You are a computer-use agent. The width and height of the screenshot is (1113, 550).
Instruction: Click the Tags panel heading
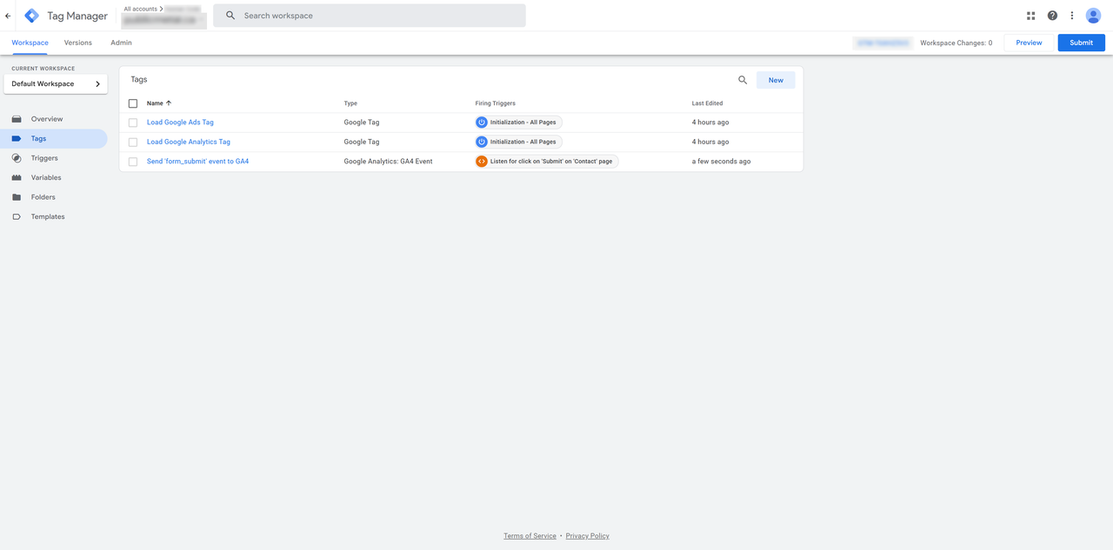[x=139, y=80]
